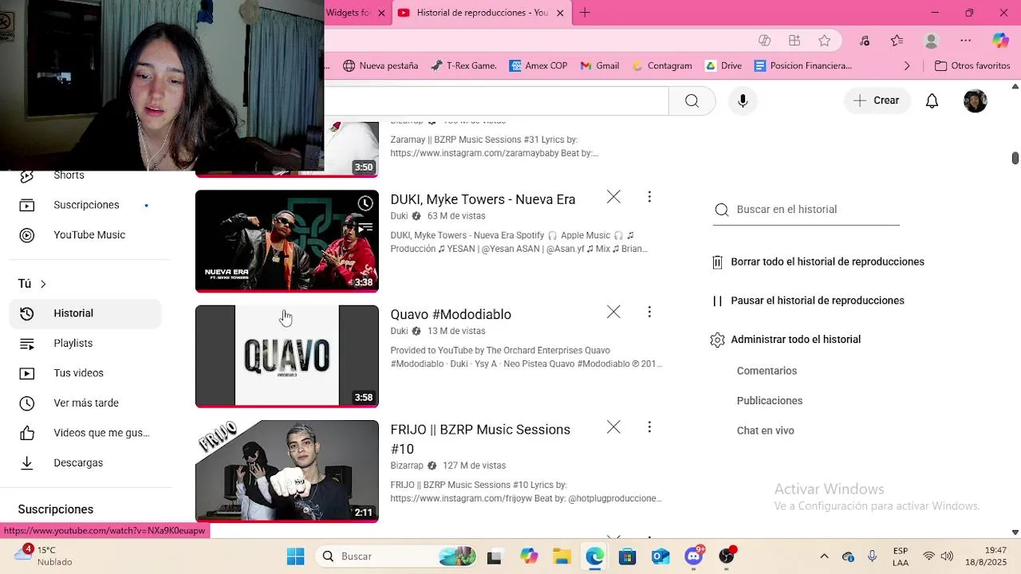Open Publicaciones history link

770,401
